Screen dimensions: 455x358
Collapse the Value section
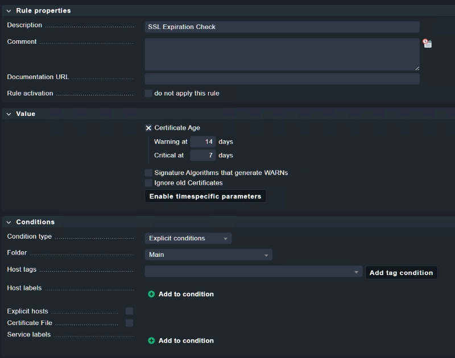[9, 114]
